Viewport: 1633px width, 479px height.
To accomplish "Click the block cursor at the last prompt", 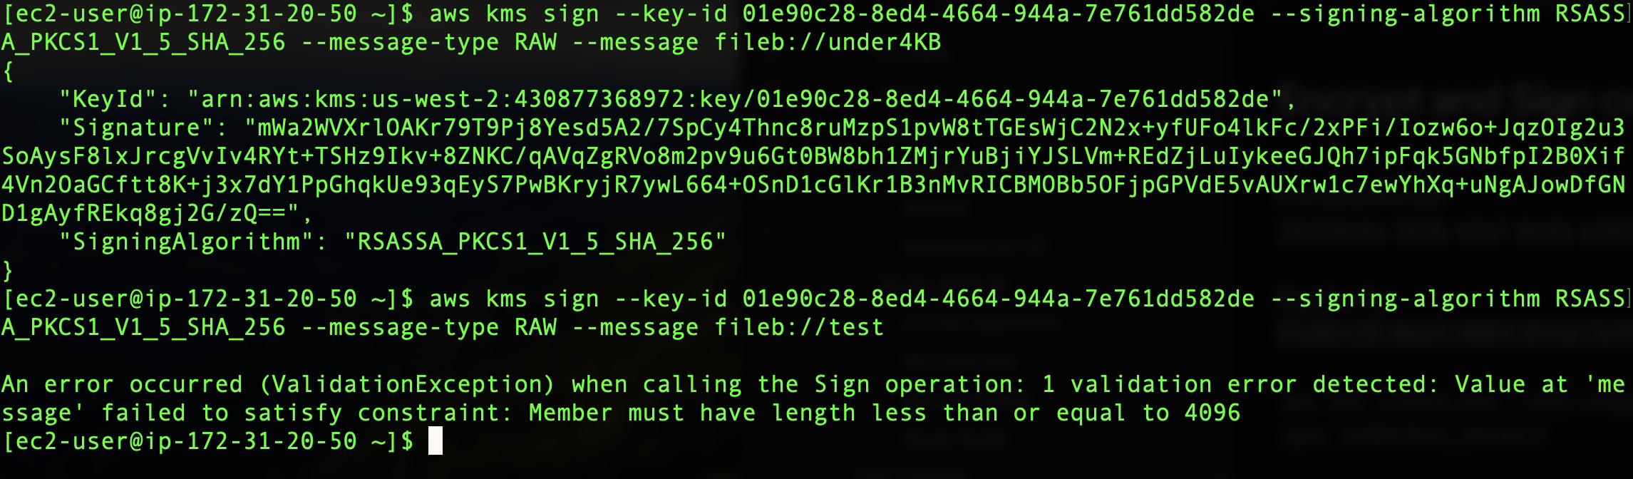I will click(435, 441).
